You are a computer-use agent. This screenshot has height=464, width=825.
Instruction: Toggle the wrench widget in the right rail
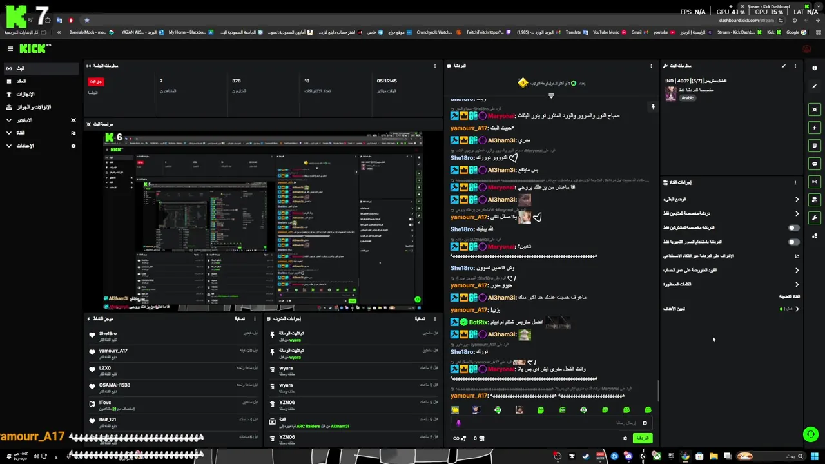(815, 218)
